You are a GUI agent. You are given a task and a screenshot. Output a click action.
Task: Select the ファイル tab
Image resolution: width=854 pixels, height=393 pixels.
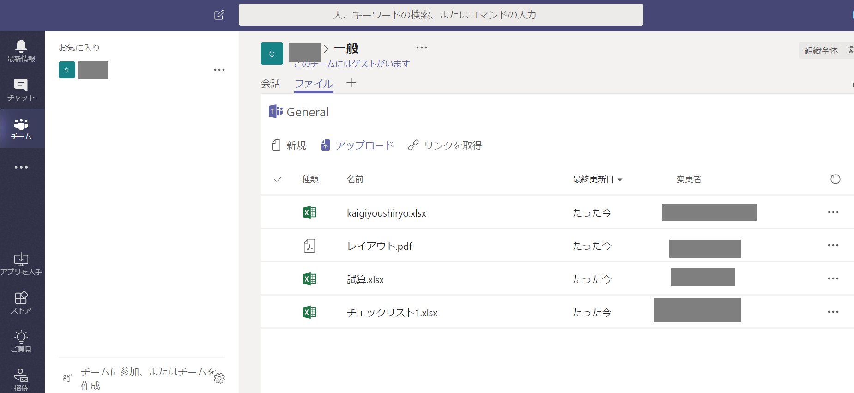point(314,84)
